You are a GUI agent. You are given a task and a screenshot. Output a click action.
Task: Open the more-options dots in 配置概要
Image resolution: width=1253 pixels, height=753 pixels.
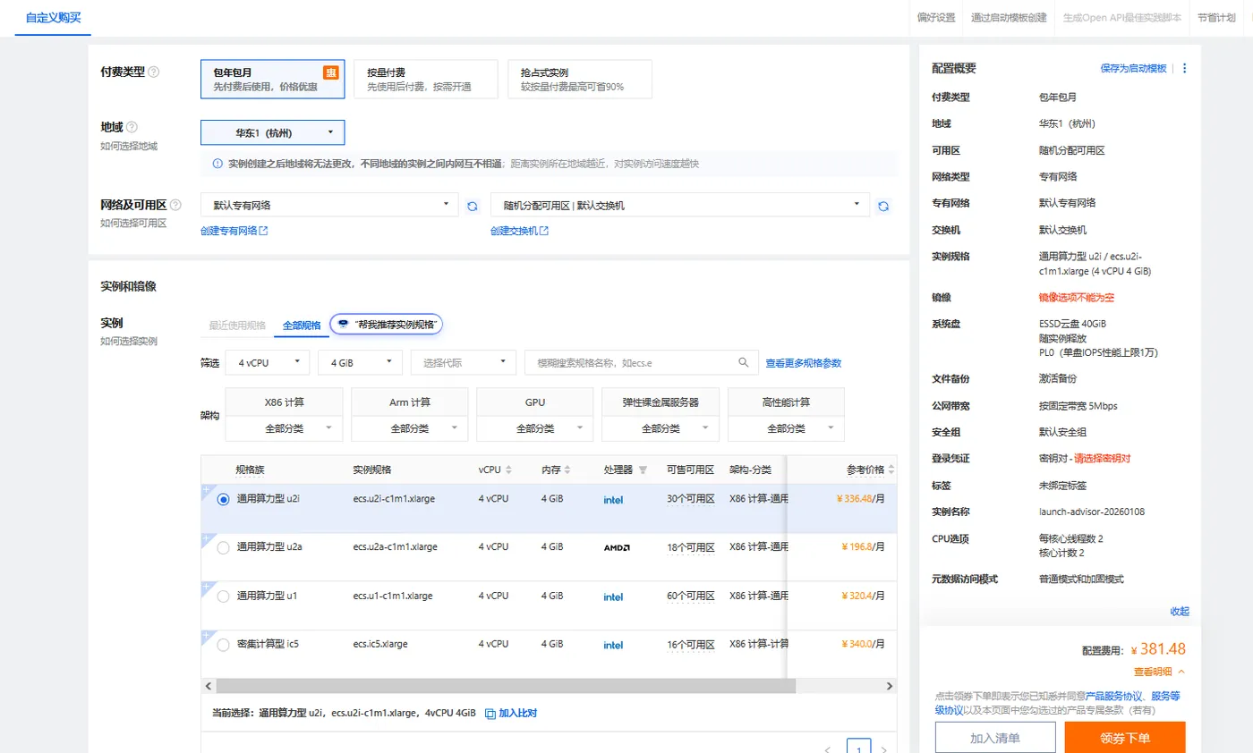tap(1185, 68)
